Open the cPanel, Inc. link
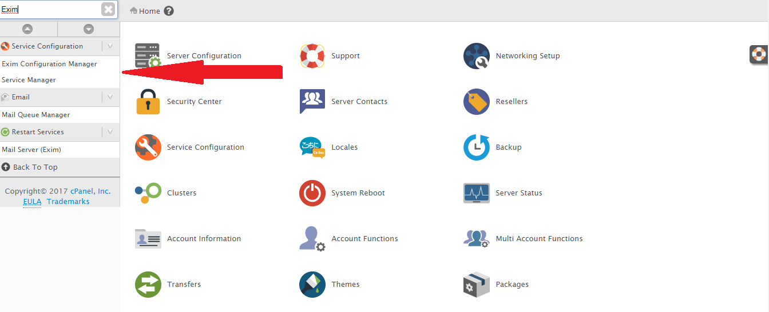Screen dimensions: 769x312 [x=90, y=191]
